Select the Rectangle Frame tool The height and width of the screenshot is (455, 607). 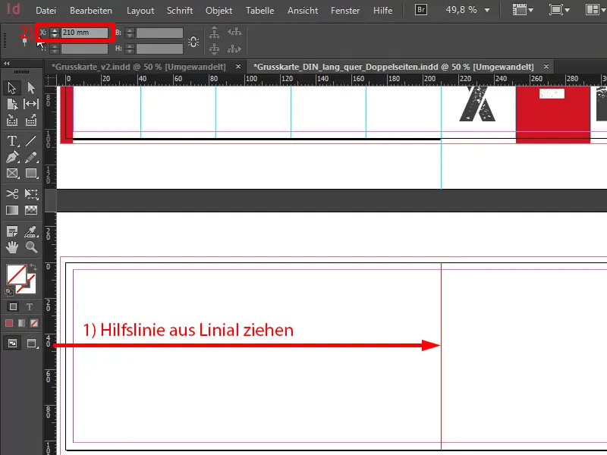12,173
